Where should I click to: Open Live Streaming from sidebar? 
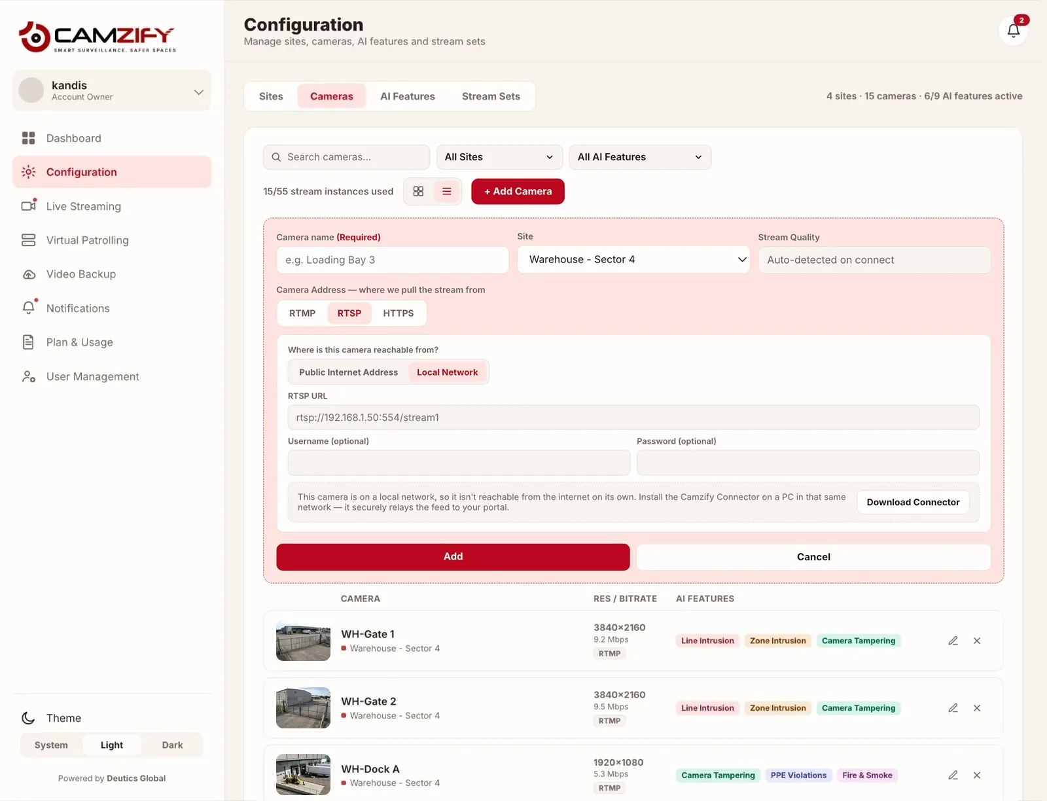click(x=112, y=206)
